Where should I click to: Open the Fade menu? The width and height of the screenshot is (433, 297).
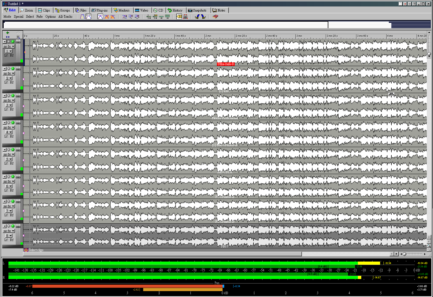(x=39, y=17)
